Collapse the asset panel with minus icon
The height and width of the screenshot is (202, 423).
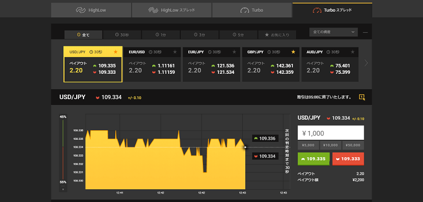coord(365,32)
